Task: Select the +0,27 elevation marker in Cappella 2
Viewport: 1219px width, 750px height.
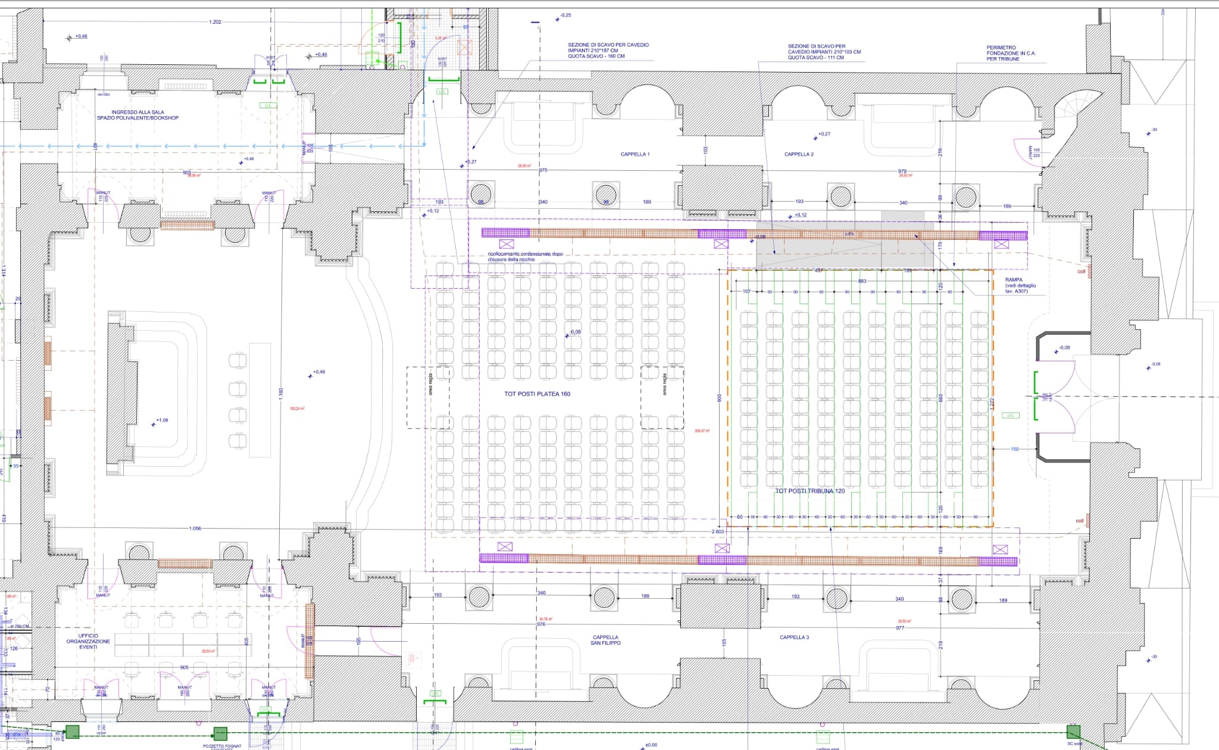Action: click(x=824, y=134)
